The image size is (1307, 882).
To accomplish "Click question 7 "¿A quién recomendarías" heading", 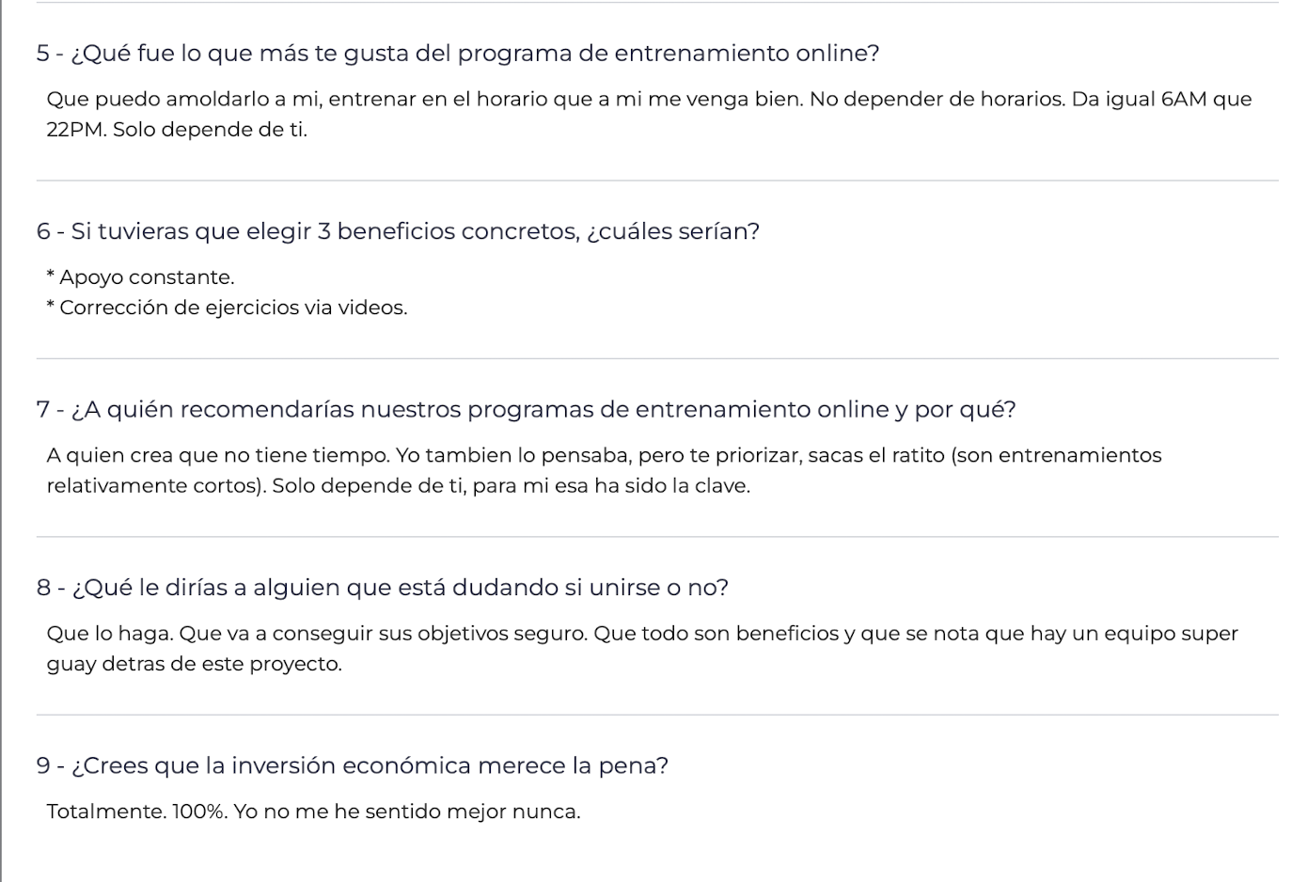I will [x=527, y=410].
